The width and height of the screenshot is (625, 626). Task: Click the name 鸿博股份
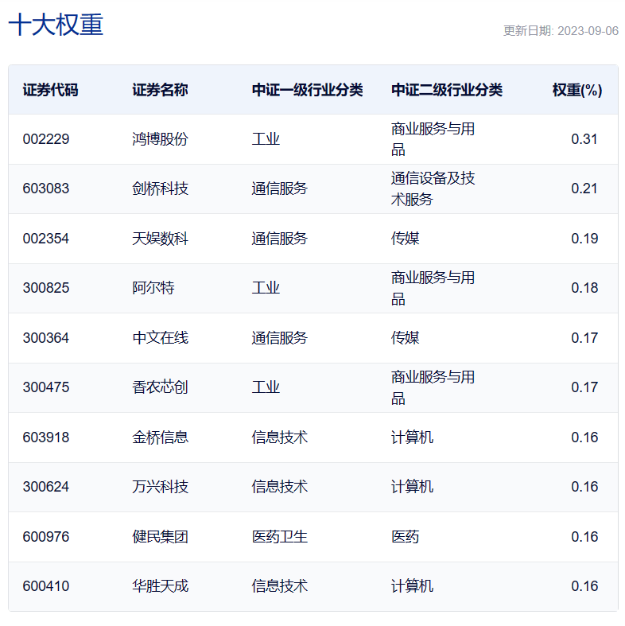coord(160,139)
